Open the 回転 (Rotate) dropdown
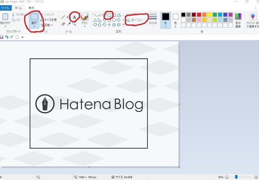The width and height of the screenshot is (259, 180). pyautogui.click(x=46, y=25)
